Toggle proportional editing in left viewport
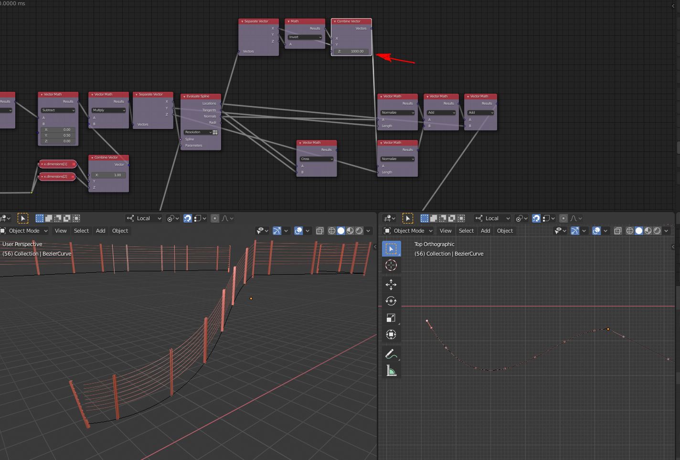The height and width of the screenshot is (460, 680). click(215, 218)
